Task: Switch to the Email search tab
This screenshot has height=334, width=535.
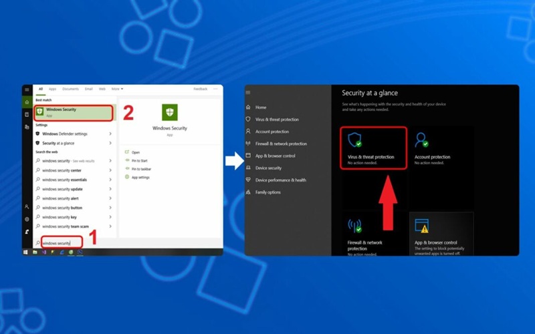Action: click(89, 89)
